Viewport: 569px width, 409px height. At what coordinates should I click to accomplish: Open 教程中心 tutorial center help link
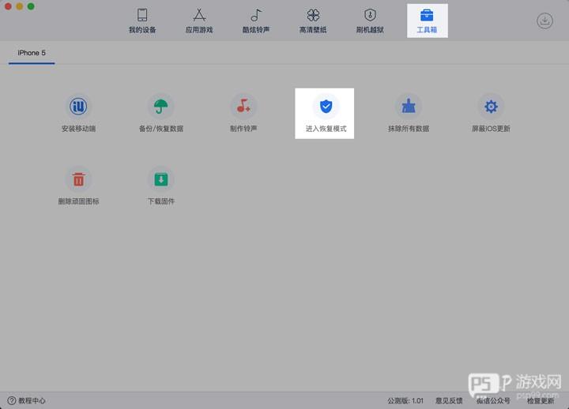tap(27, 400)
